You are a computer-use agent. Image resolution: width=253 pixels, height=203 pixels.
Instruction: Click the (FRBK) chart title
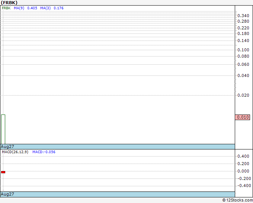(9, 3)
